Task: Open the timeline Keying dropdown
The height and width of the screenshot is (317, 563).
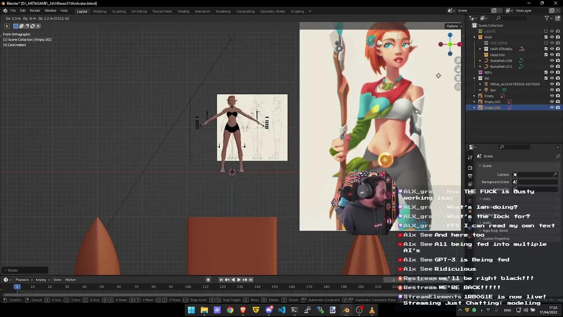Action: point(43,280)
